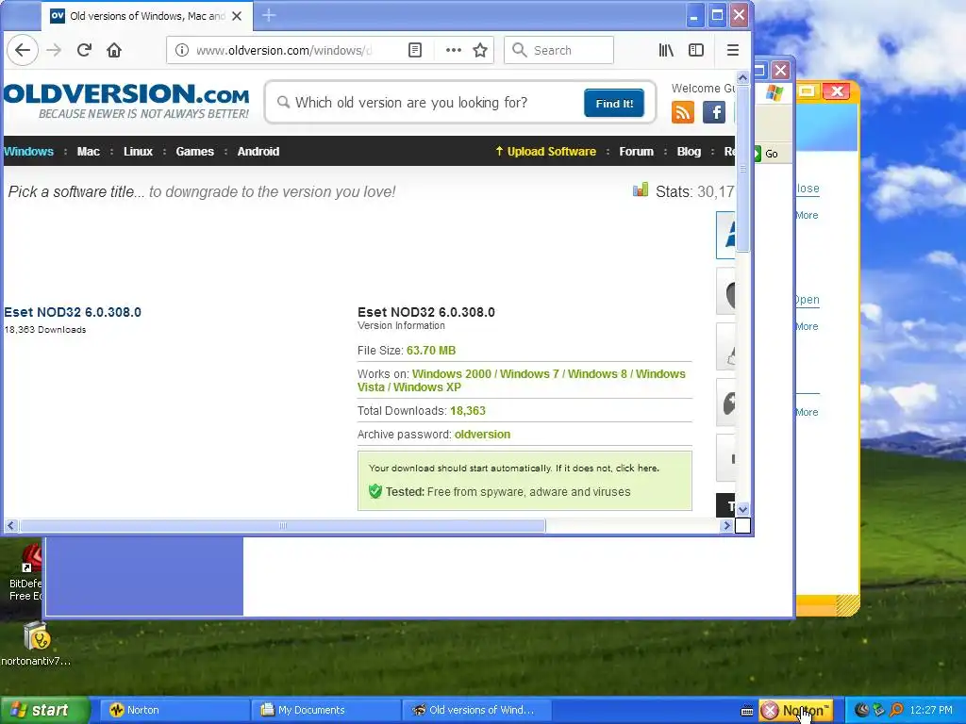Click the Firefox forward arrow
966x724 pixels.
pos(54,50)
